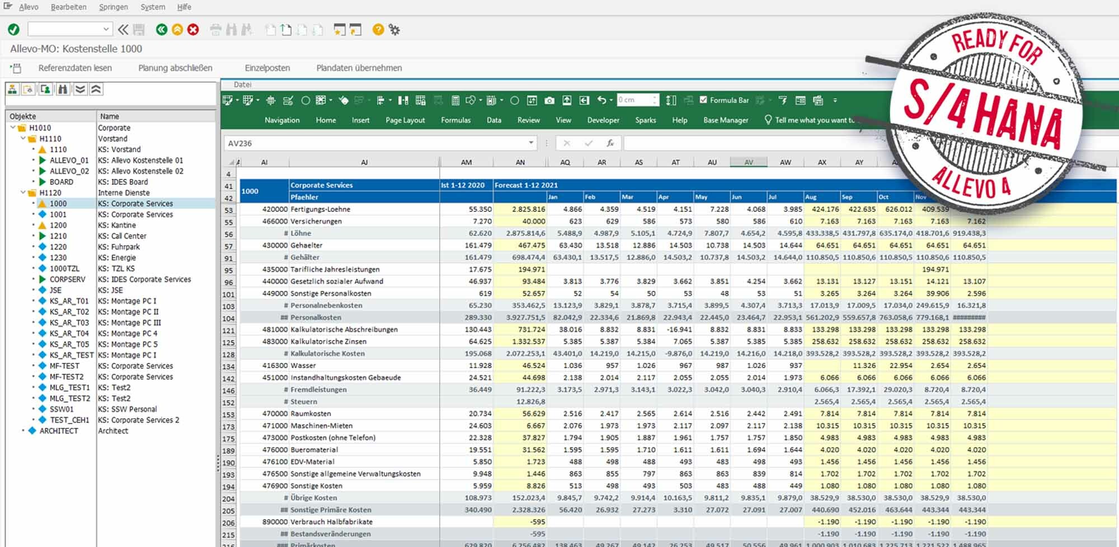Open the Bearbeiten menu
Image resolution: width=1119 pixels, height=547 pixels.
pos(68,7)
